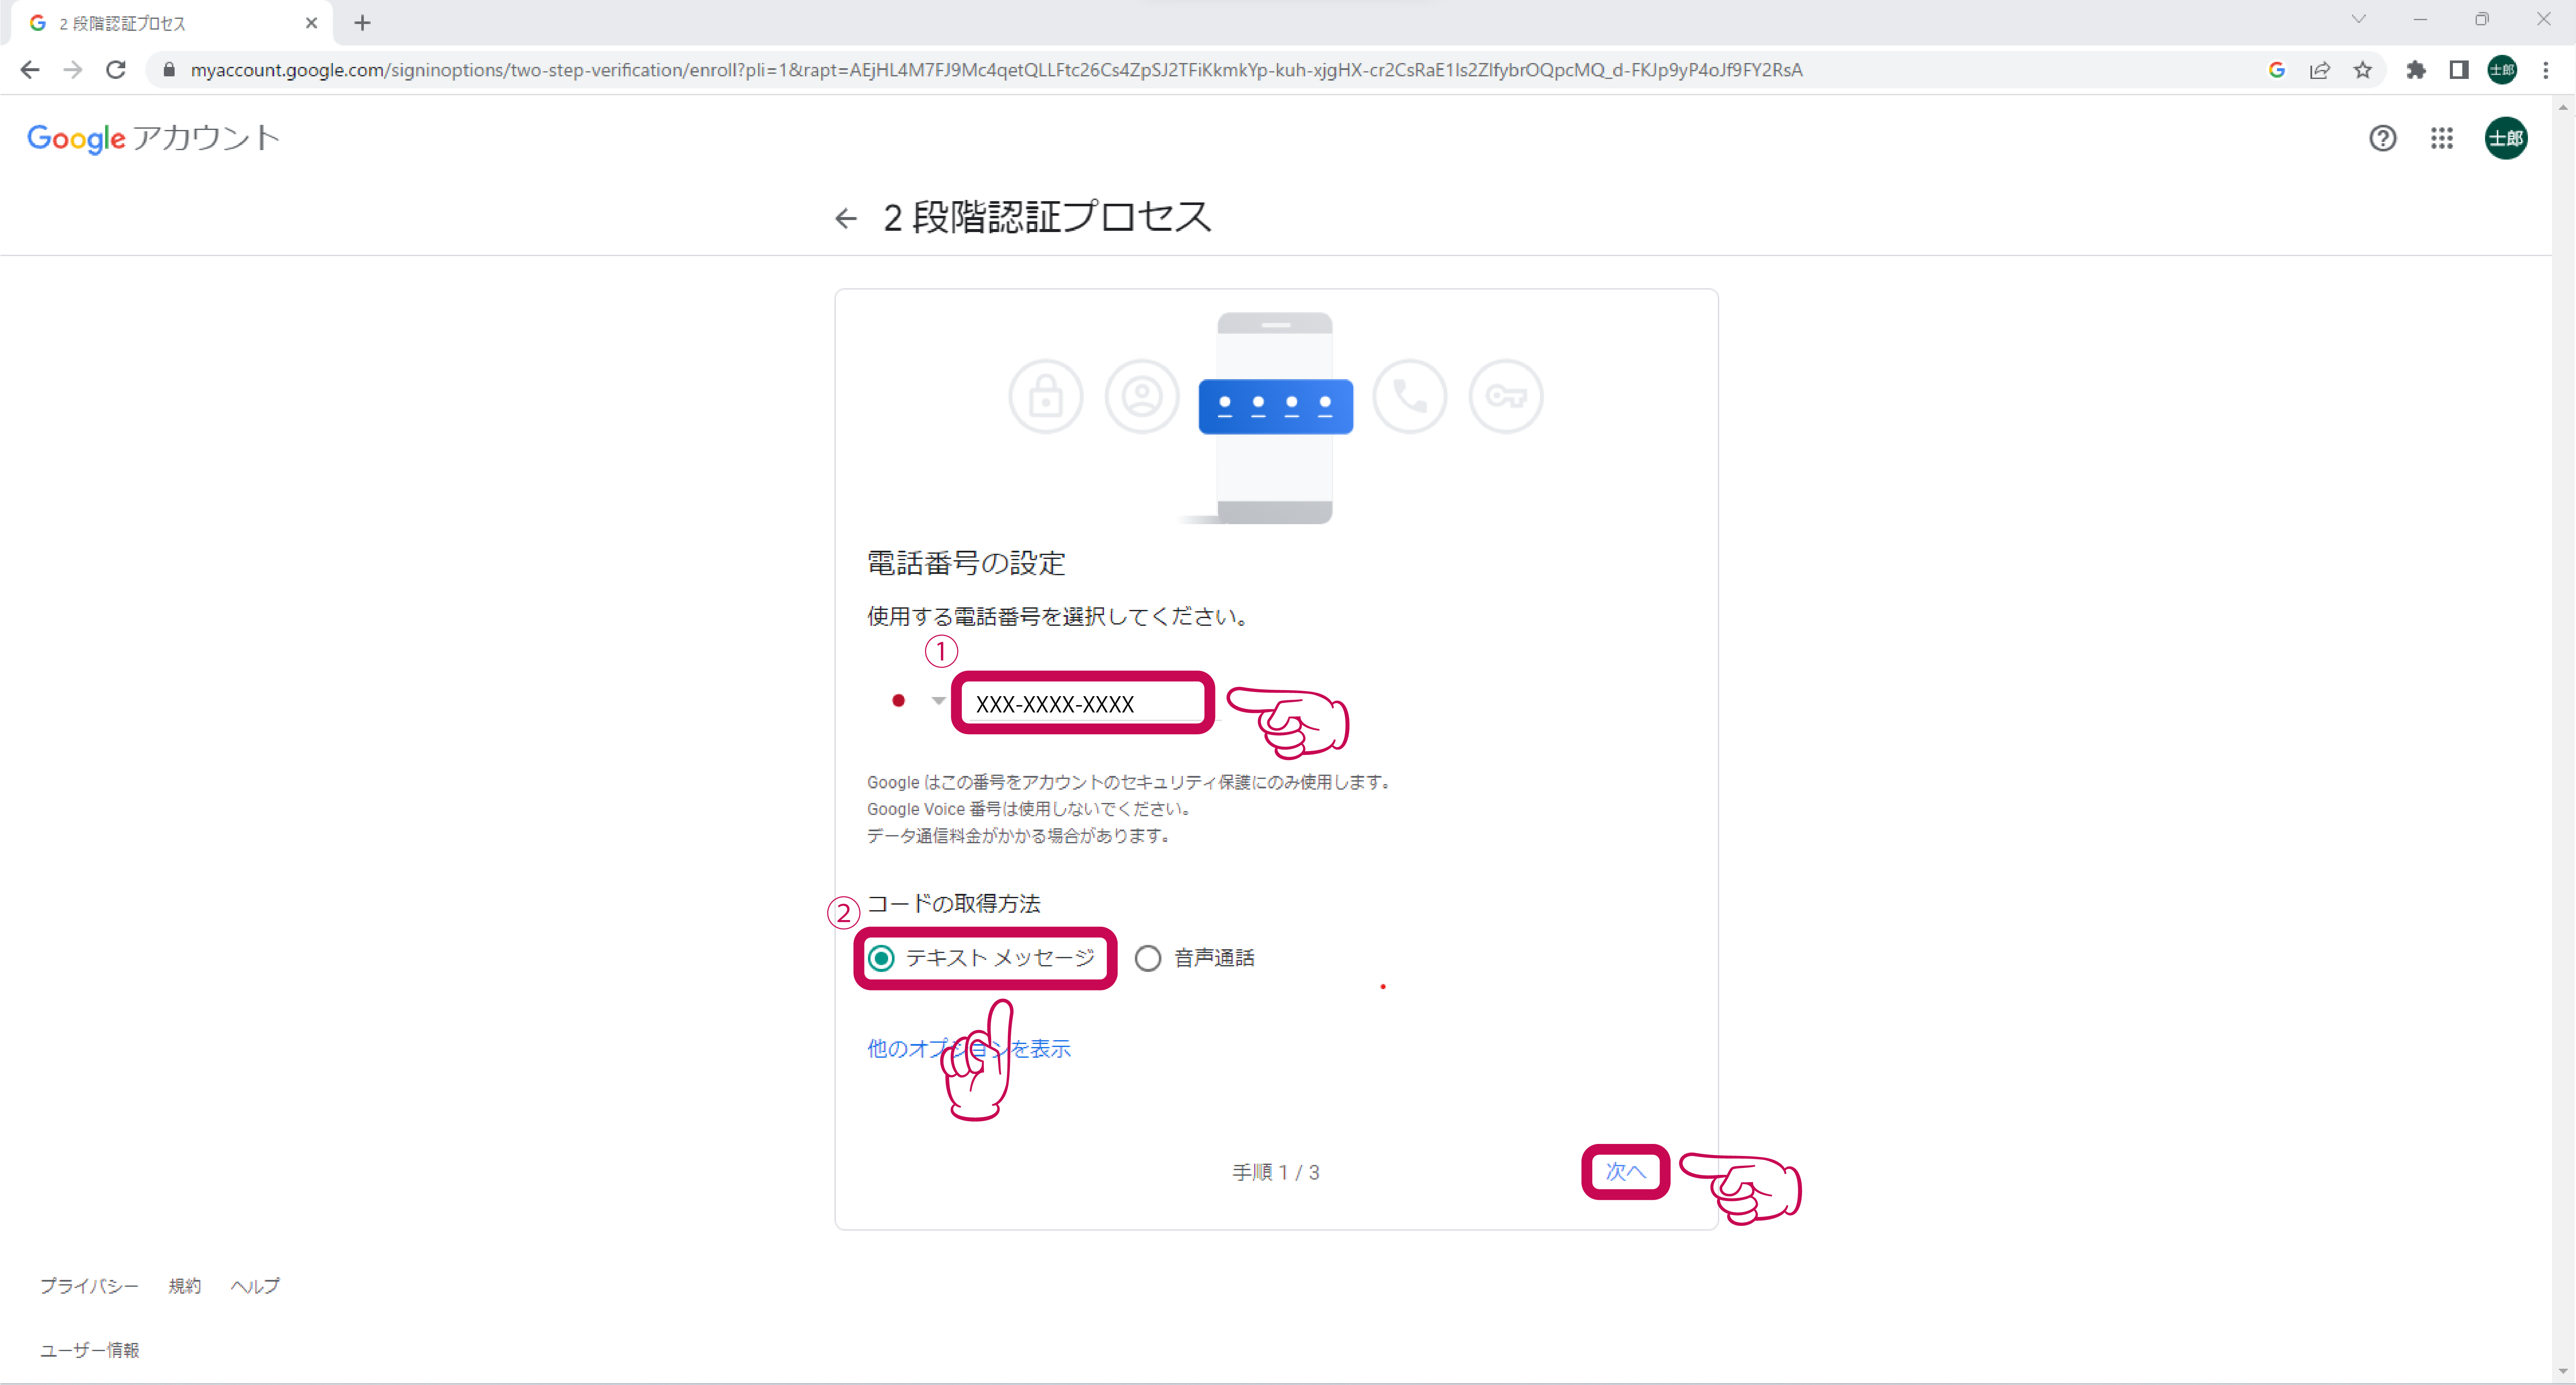Open the プライバシー footer link
2576x1385 pixels.
[89, 1286]
